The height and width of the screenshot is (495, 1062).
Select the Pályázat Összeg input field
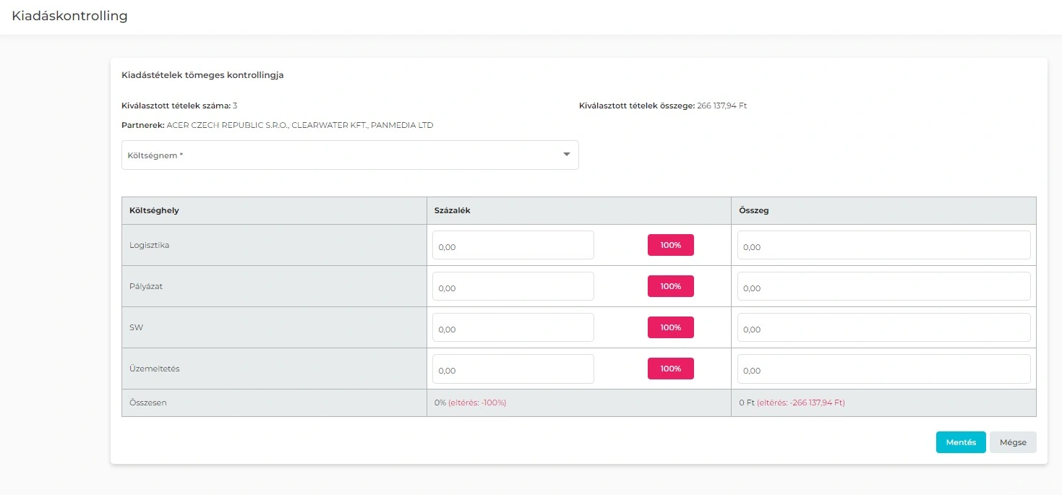[x=883, y=287]
